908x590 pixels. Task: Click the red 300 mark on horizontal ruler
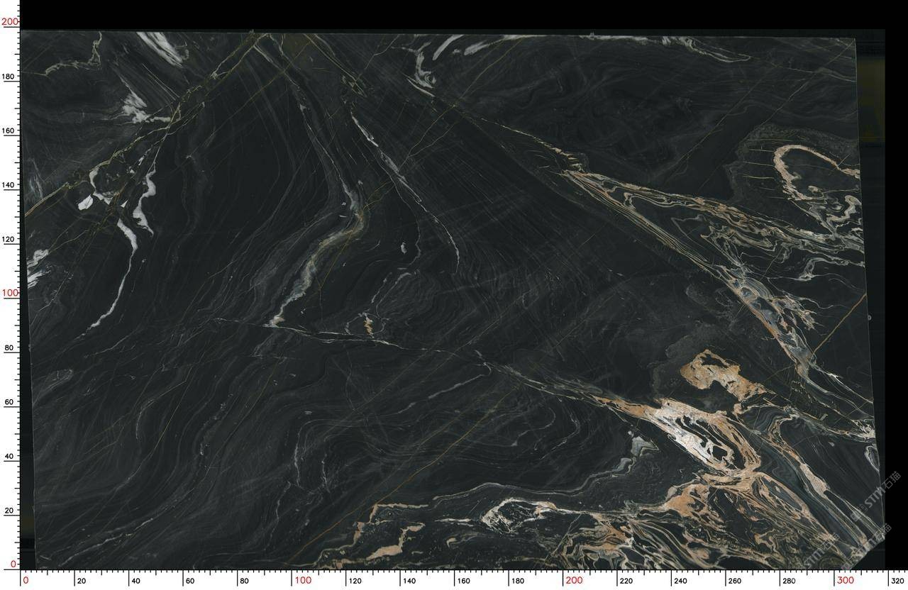coord(845,580)
